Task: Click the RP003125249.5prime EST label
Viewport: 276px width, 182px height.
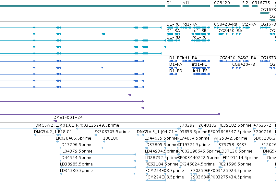Action: pos(97,125)
